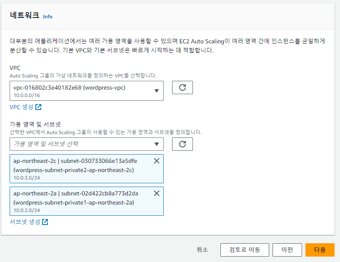Select the 10.0.0.0/16 CIDR text
This screenshot has height=262, width=340.
point(27,95)
